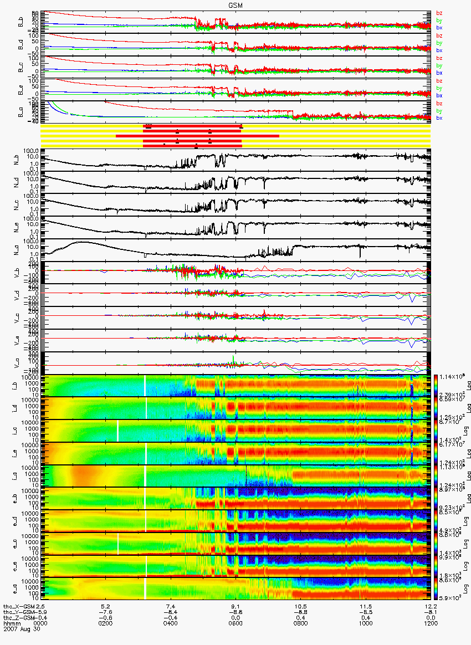Select the by legend label of panel B_b

tap(439, 20)
